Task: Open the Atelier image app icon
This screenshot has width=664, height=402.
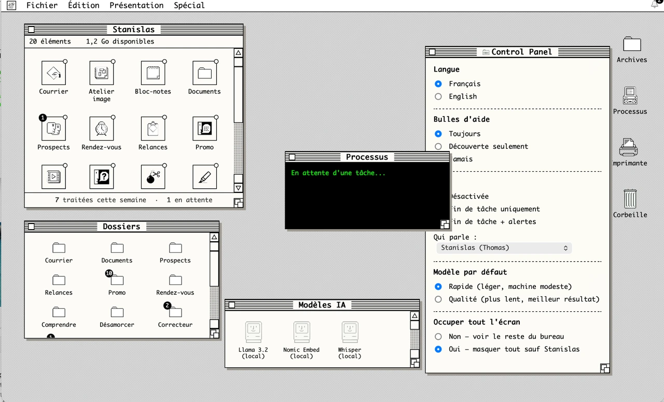Action: pos(101,73)
